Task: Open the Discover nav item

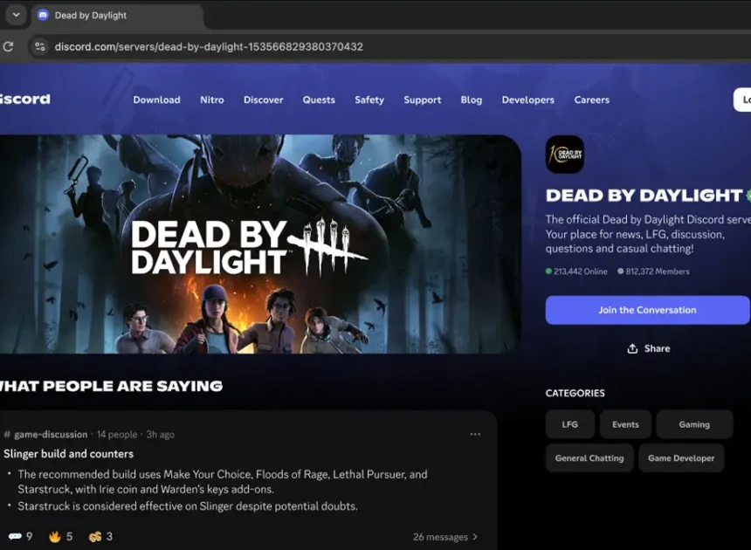Action: pyautogui.click(x=263, y=100)
